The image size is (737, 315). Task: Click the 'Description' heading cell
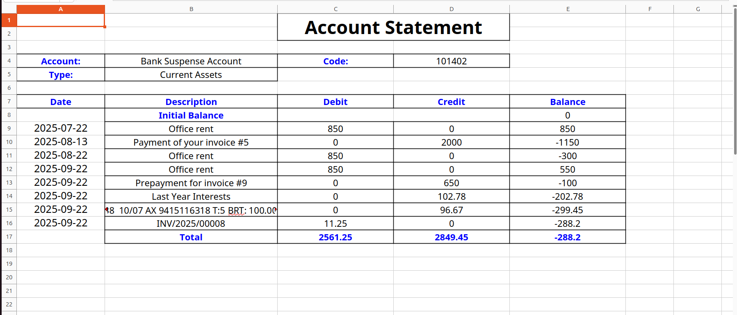coord(191,101)
